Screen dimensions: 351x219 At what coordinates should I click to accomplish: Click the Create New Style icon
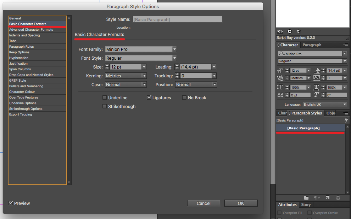coord(328,198)
